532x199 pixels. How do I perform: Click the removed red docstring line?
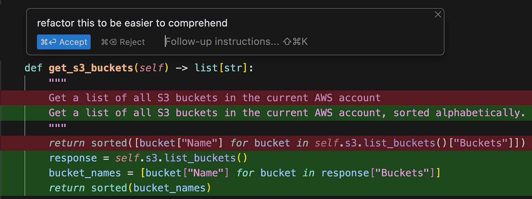266,98
